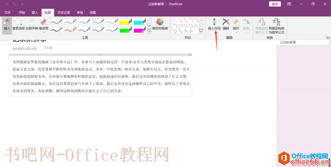The height and width of the screenshot is (167, 331).
Task: Switch to the 历史记录 History tab
Action: coord(64,13)
